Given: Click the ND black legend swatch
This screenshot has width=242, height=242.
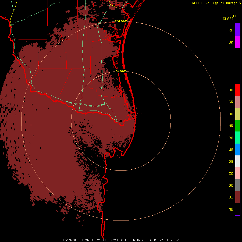Looking at the screenshot, I should [237, 209].
